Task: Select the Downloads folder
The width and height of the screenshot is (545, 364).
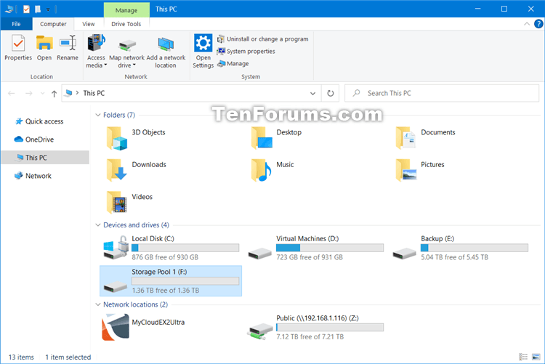Action: (137, 170)
